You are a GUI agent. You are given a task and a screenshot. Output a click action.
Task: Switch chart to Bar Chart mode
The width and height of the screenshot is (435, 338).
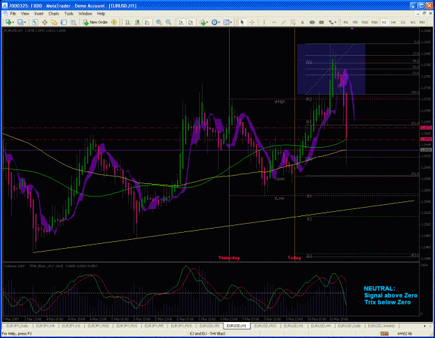coord(128,22)
